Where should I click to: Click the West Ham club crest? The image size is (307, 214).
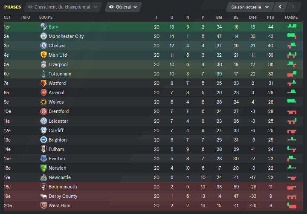pyautogui.click(x=43, y=205)
